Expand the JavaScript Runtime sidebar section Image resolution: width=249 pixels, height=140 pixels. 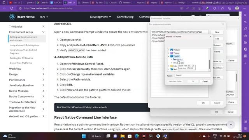(x=43, y=86)
